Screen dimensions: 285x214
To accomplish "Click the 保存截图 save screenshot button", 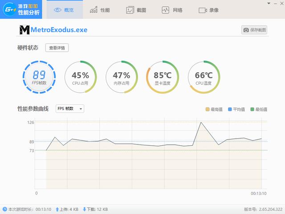I will (x=254, y=30).
